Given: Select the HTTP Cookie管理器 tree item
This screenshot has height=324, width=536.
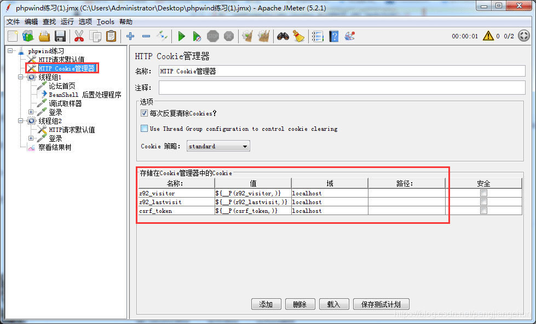Looking at the screenshot, I should [67, 68].
